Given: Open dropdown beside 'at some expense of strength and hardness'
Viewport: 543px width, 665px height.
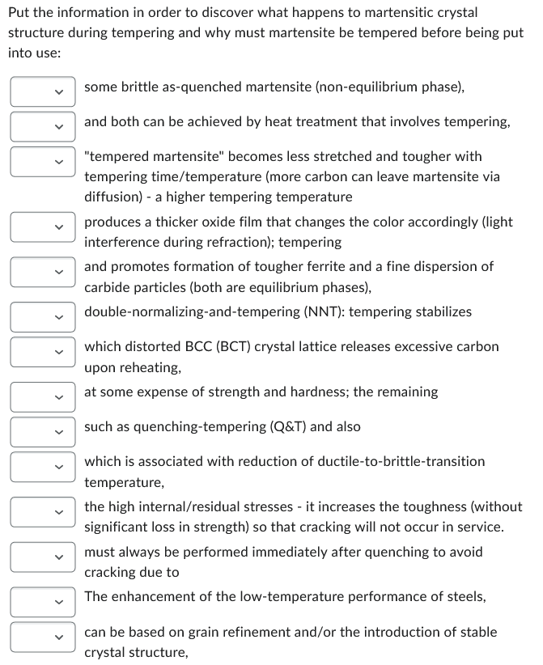Looking at the screenshot, I should [42, 396].
